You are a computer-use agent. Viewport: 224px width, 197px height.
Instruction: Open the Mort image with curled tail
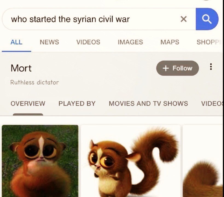click(130, 161)
